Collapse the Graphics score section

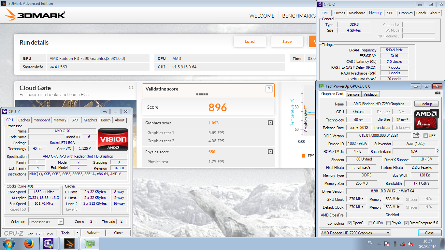point(270,123)
